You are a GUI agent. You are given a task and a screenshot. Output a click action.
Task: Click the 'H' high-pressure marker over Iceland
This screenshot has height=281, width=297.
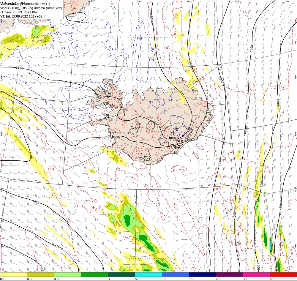click(172, 133)
